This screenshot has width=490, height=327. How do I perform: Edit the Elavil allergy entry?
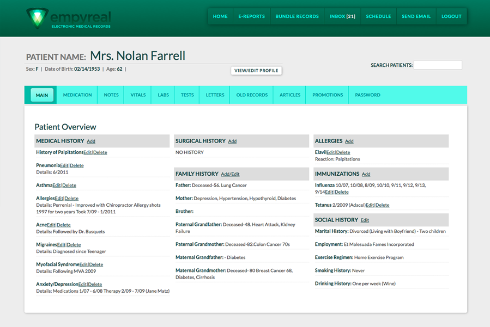coord(331,152)
